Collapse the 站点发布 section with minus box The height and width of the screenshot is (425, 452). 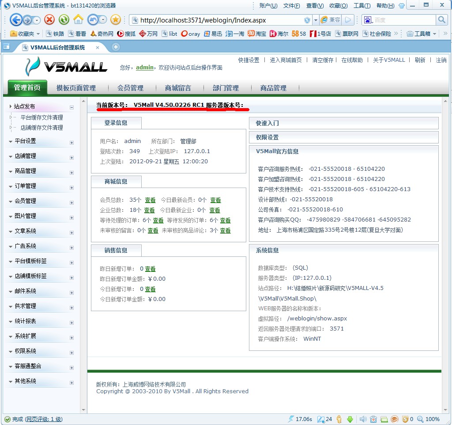pyautogui.click(x=72, y=108)
